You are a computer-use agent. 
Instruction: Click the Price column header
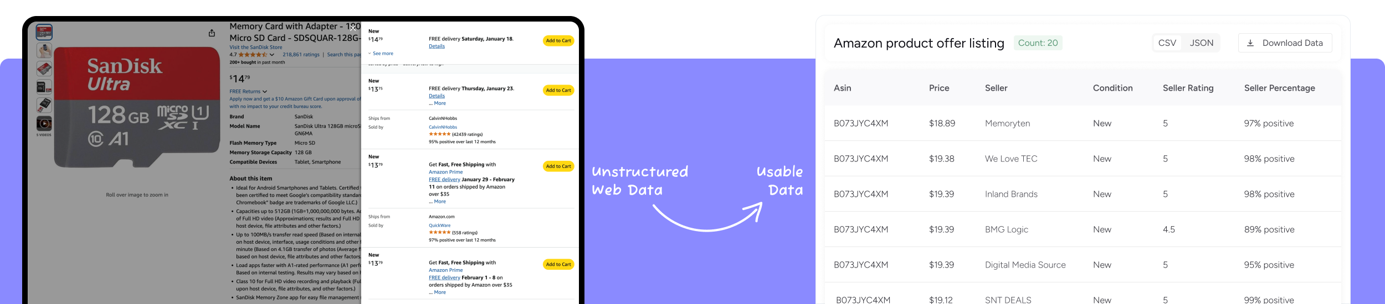coord(939,88)
